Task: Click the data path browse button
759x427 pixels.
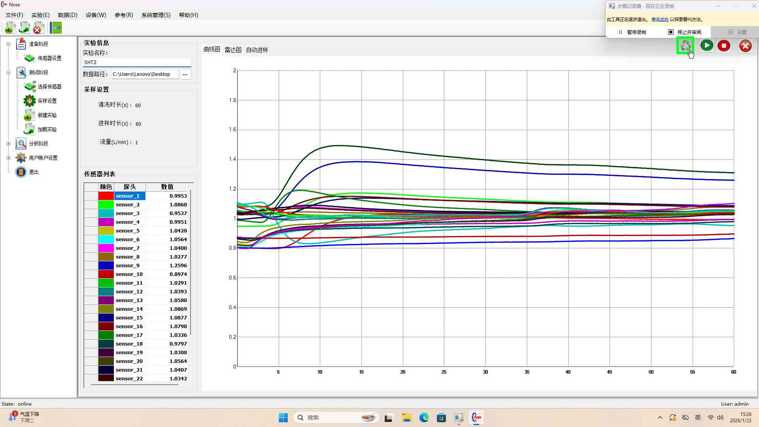Action: pos(185,74)
